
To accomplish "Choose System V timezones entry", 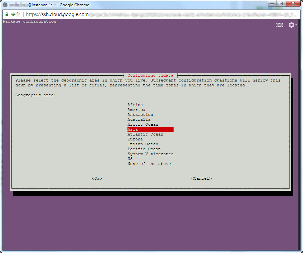I will (x=150, y=154).
